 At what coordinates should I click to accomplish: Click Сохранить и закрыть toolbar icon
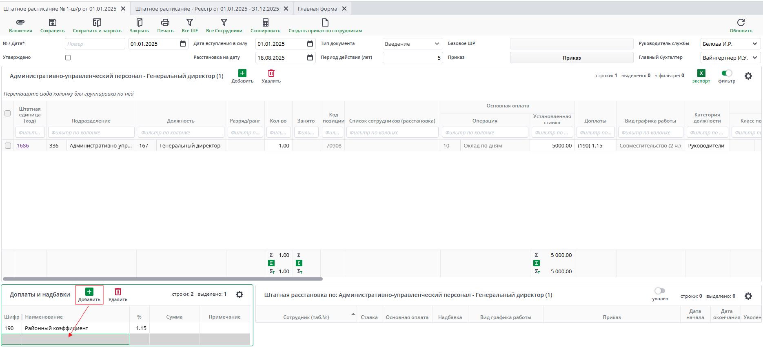click(x=97, y=22)
